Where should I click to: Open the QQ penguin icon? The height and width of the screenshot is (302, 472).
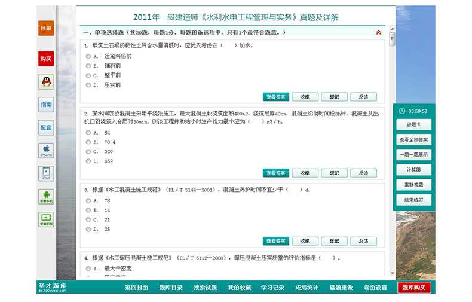coord(46,82)
